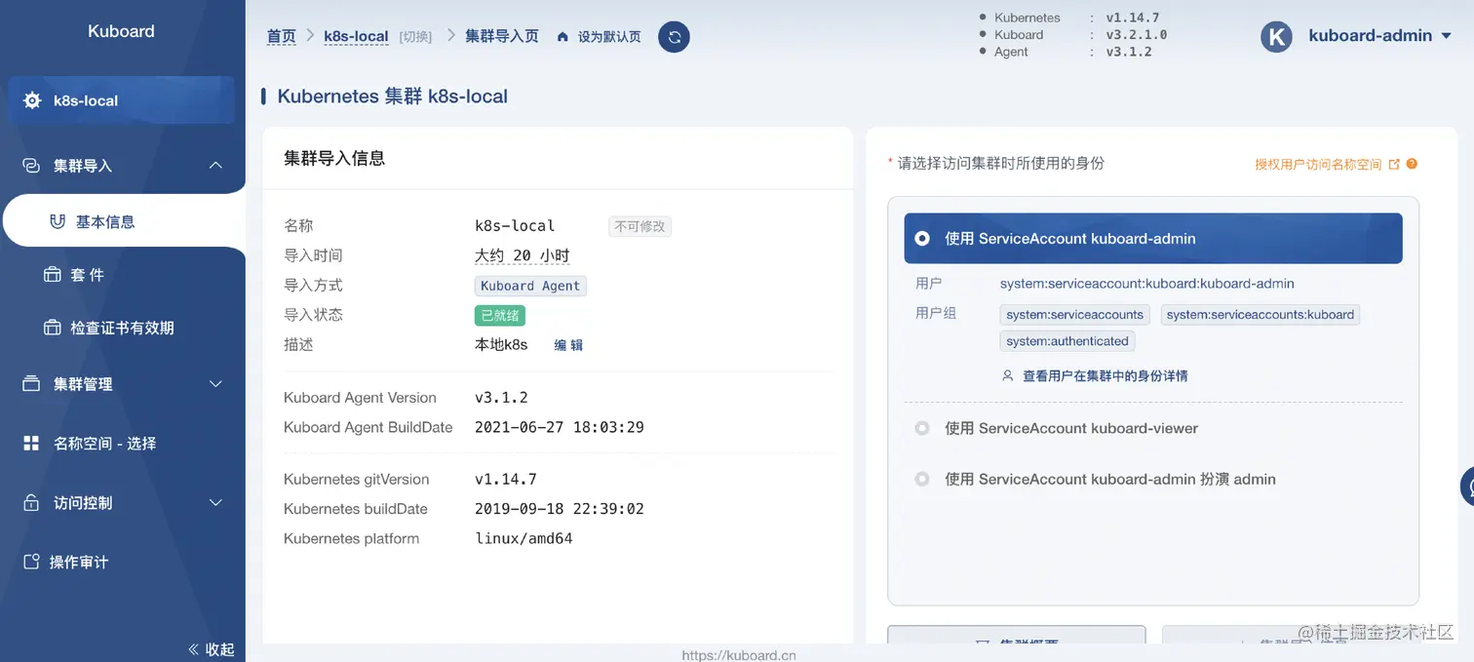
Task: Click the system:serviceaccounts:kuboard group tag
Action: [1261, 315]
